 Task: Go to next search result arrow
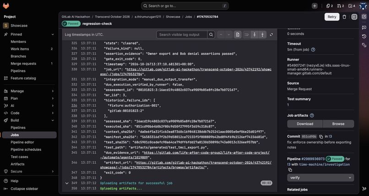pos(229,35)
